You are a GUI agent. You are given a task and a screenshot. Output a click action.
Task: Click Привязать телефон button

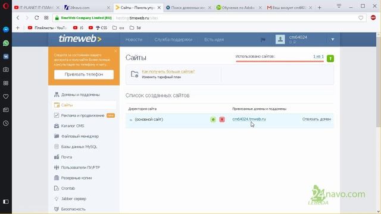pos(84,74)
